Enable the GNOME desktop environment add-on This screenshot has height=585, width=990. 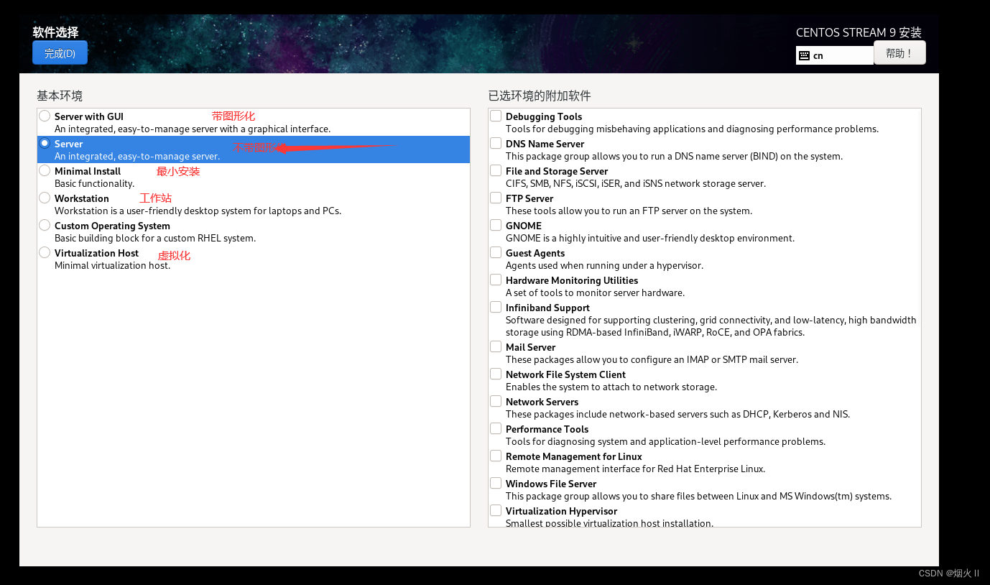[495, 224]
